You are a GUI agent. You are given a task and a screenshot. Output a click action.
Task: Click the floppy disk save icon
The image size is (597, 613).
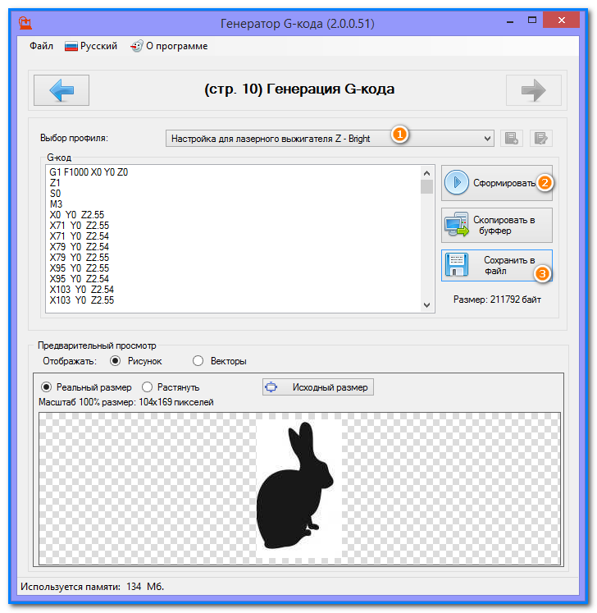[456, 265]
